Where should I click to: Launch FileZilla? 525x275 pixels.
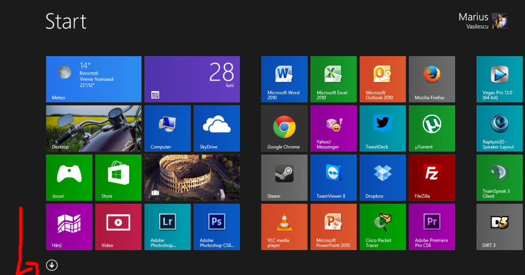tap(432, 178)
